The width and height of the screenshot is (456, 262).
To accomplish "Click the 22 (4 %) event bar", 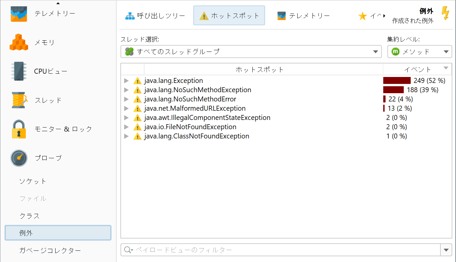I will pos(384,99).
